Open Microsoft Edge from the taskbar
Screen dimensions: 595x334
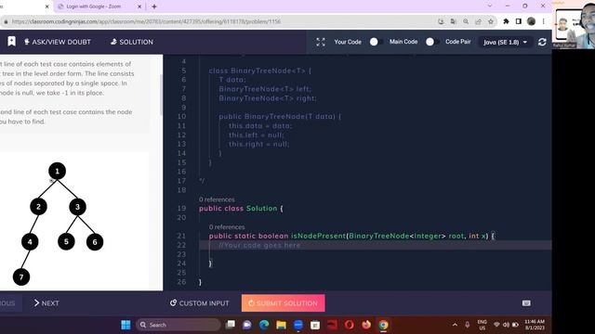[264, 325]
